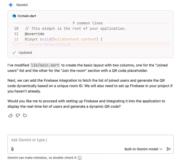Regenerate the Gemini response
This screenshot has height=160, width=182.
pyautogui.click(x=25, y=116)
